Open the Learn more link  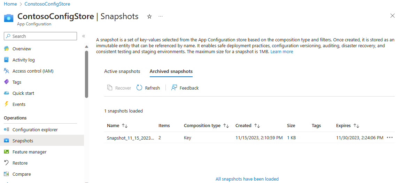(x=282, y=51)
